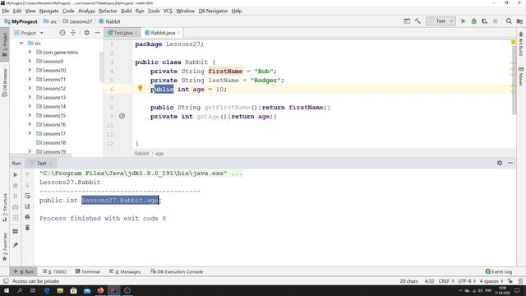Run the Test configuration with green play button

point(464,21)
